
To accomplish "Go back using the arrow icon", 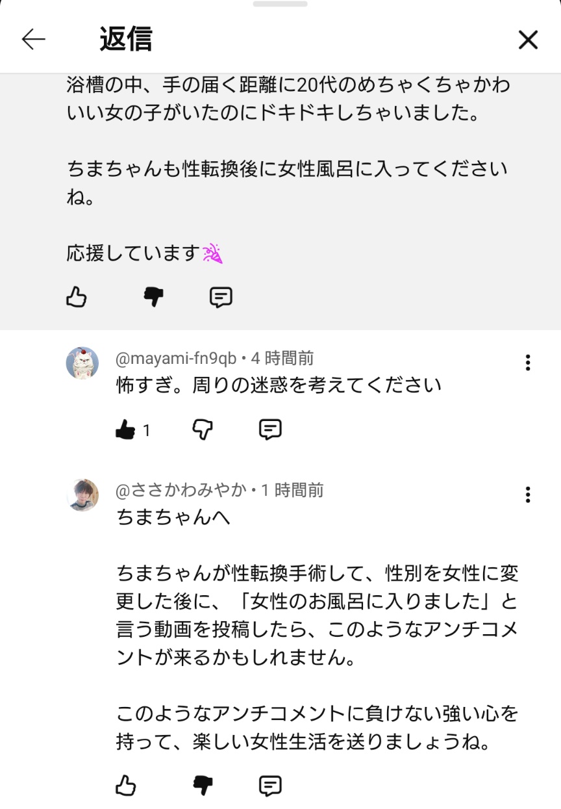I will click(34, 40).
